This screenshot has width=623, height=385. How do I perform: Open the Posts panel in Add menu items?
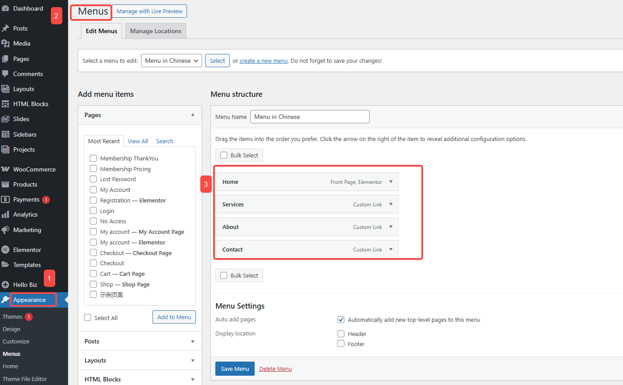pyautogui.click(x=140, y=341)
